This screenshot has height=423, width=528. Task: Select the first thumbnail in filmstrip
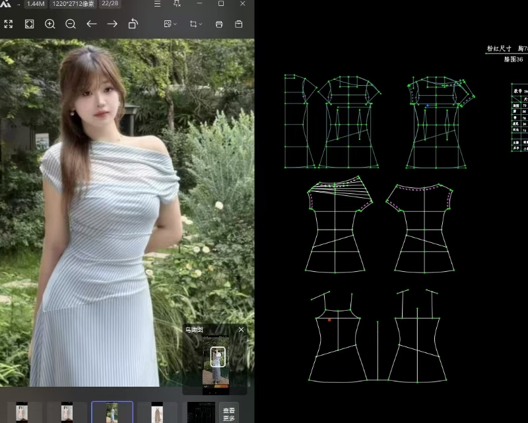(22, 413)
